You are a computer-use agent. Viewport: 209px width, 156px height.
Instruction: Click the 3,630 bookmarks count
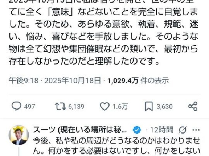pyautogui.click(x=165, y=107)
